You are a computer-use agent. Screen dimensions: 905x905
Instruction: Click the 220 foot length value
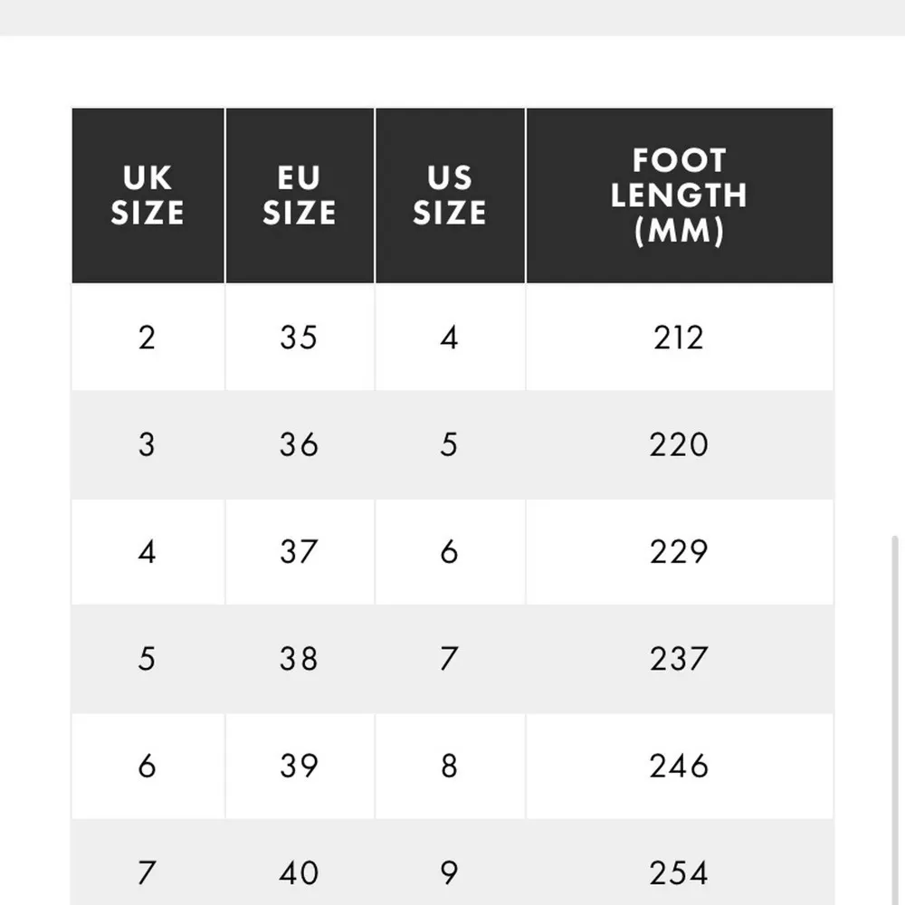tap(678, 444)
